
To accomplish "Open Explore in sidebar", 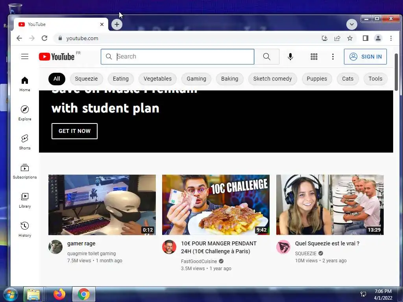I will click(x=25, y=113).
